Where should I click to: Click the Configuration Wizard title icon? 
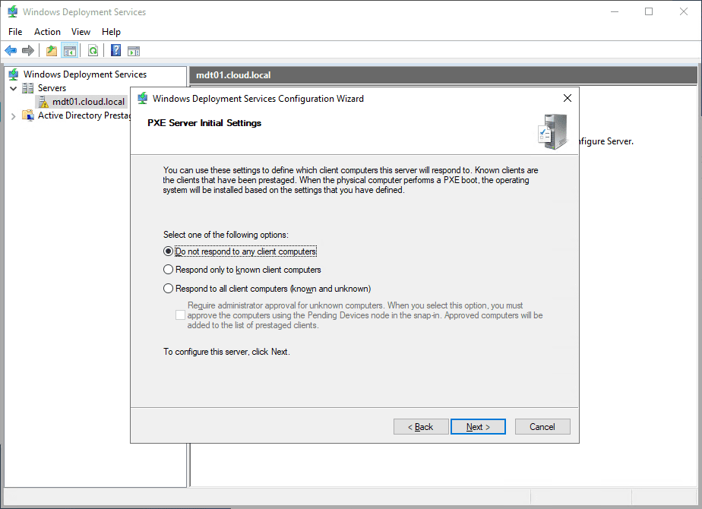(x=142, y=98)
